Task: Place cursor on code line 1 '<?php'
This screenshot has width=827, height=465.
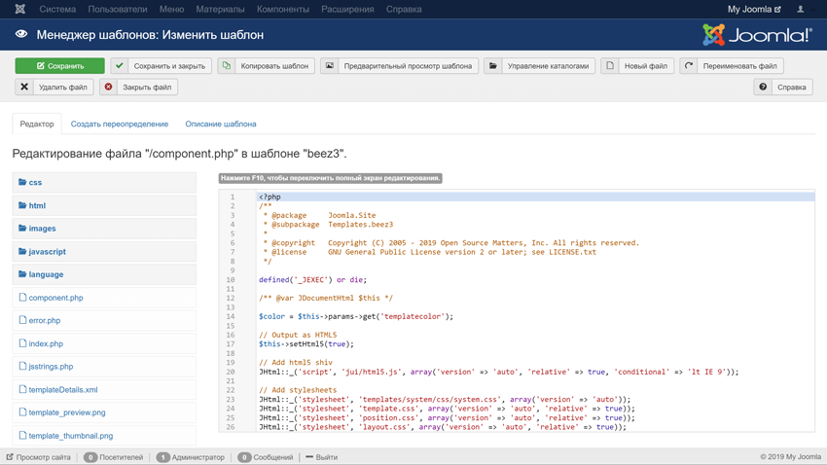Action: pyautogui.click(x=535, y=197)
